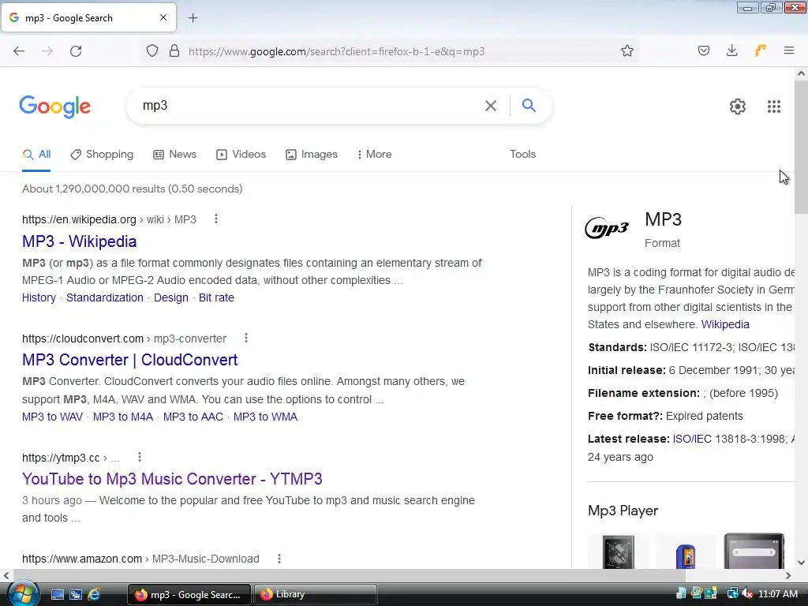Click the Firefox address bar URL
Viewport: 808px width, 606px height.
pyautogui.click(x=336, y=51)
